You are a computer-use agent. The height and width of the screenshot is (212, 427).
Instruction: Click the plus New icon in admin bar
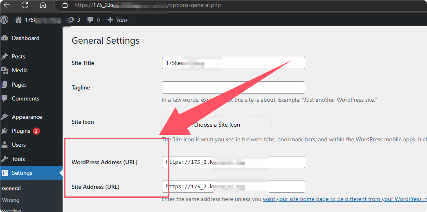pyautogui.click(x=110, y=20)
